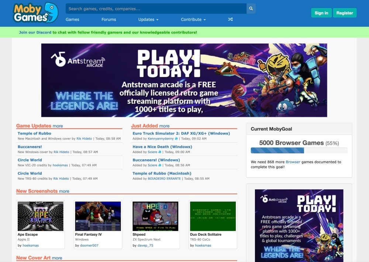View davep_75's profile
Viewport: 369px width, 262px height.
145,245
